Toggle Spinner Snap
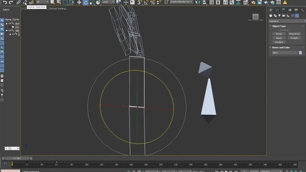Screen dimensions: 306x172 (x=159, y=2)
